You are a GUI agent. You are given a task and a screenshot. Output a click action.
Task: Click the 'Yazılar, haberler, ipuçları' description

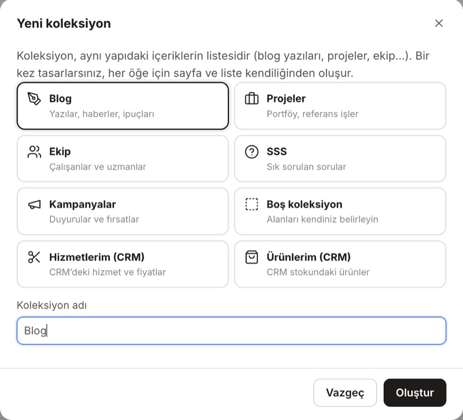101,114
